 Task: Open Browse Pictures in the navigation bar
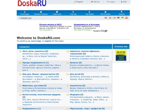click(41, 13)
